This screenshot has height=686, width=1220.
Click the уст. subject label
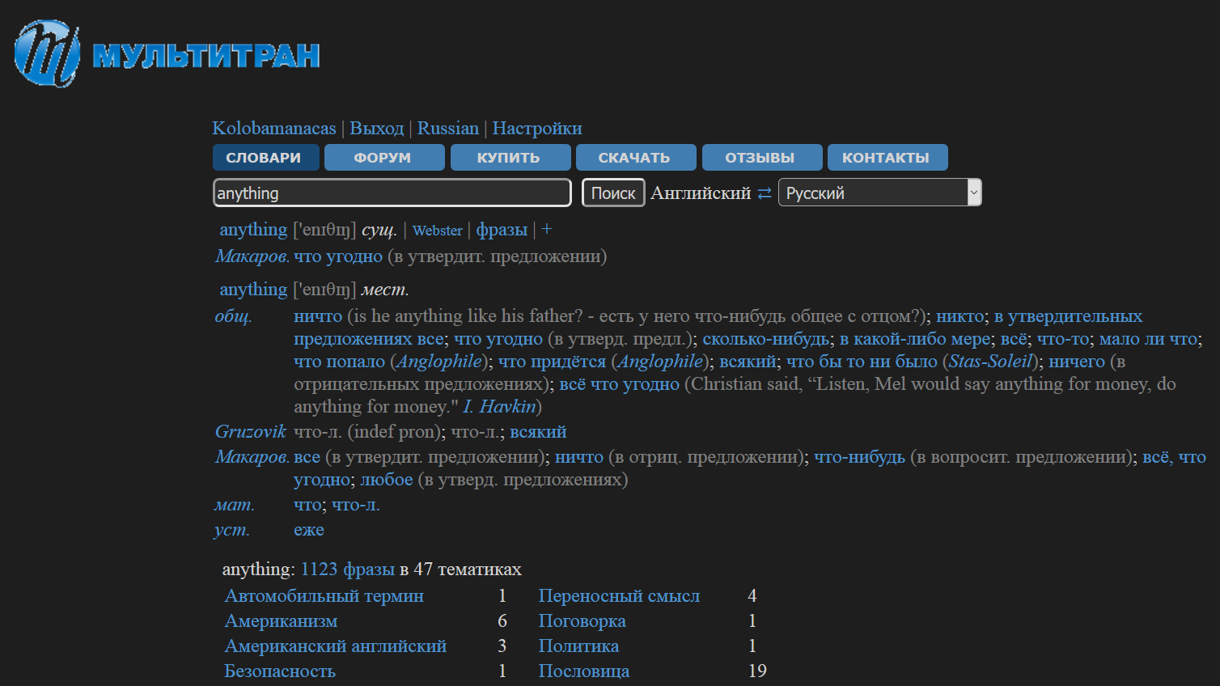pos(232,530)
